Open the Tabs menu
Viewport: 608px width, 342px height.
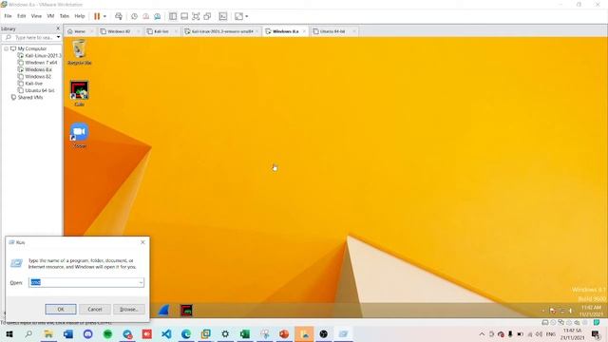tap(64, 16)
